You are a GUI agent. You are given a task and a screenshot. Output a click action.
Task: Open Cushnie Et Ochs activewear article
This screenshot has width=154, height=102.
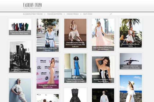click(x=131, y=67)
